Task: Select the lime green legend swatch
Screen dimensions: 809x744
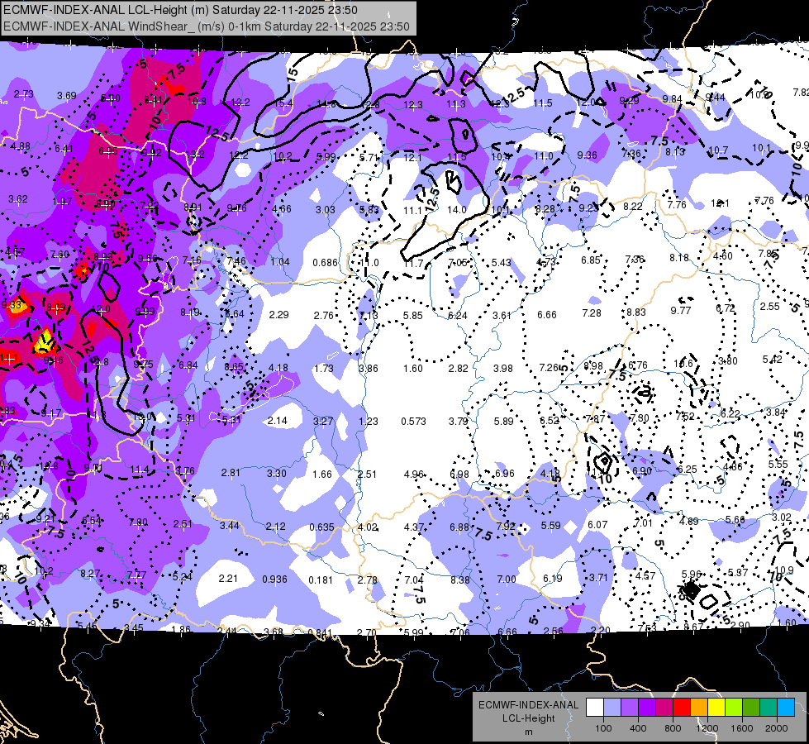Action: pyautogui.click(x=734, y=708)
